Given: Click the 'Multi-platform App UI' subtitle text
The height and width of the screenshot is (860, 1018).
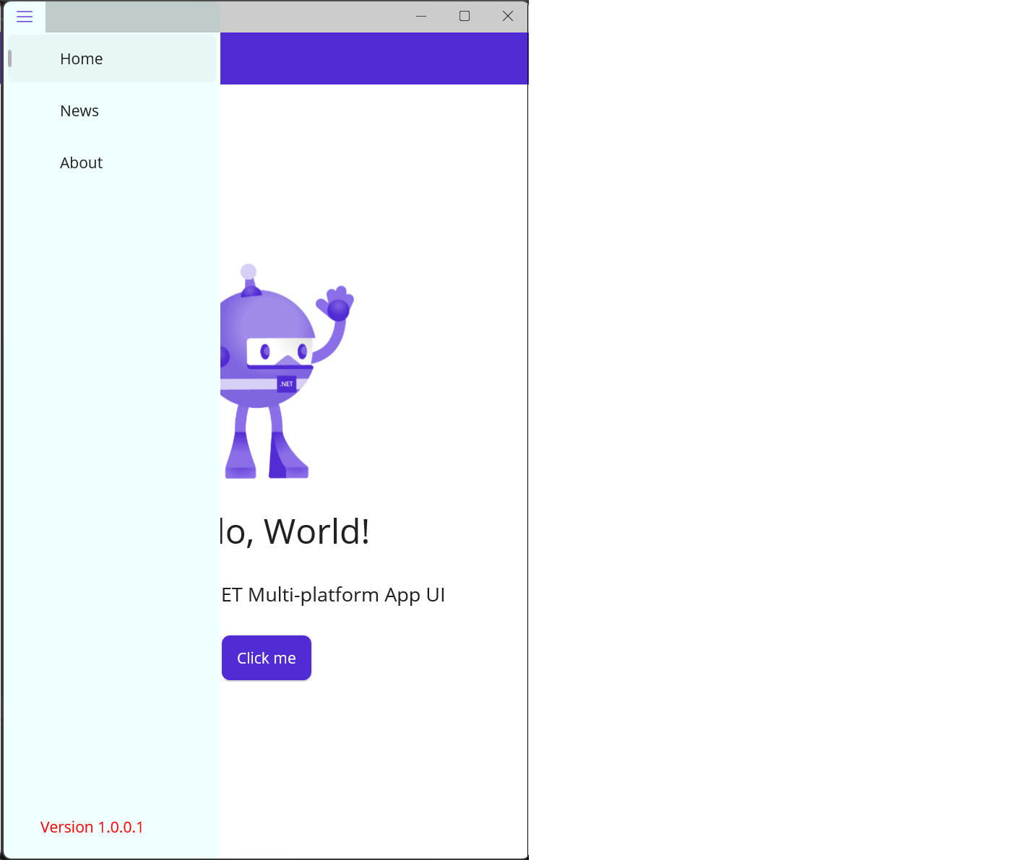Looking at the screenshot, I should (346, 595).
